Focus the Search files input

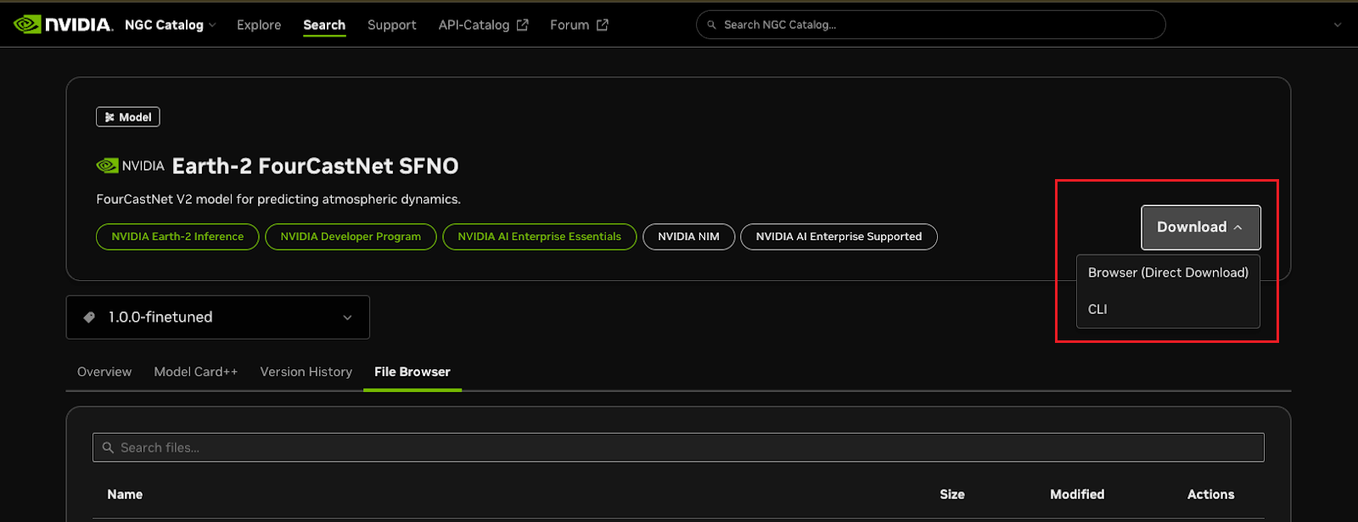[678, 447]
